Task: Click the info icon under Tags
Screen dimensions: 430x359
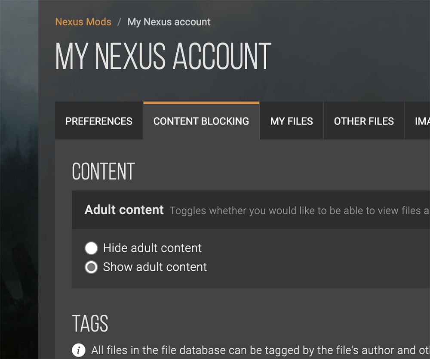Action: pos(79,350)
